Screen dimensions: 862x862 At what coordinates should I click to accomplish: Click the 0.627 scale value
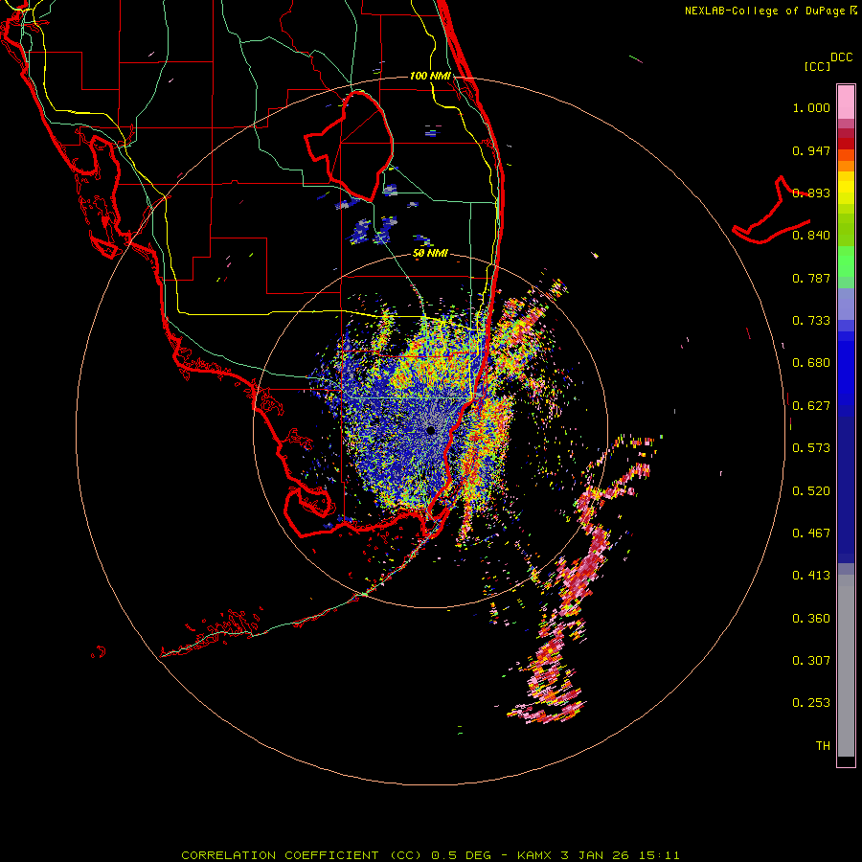811,406
